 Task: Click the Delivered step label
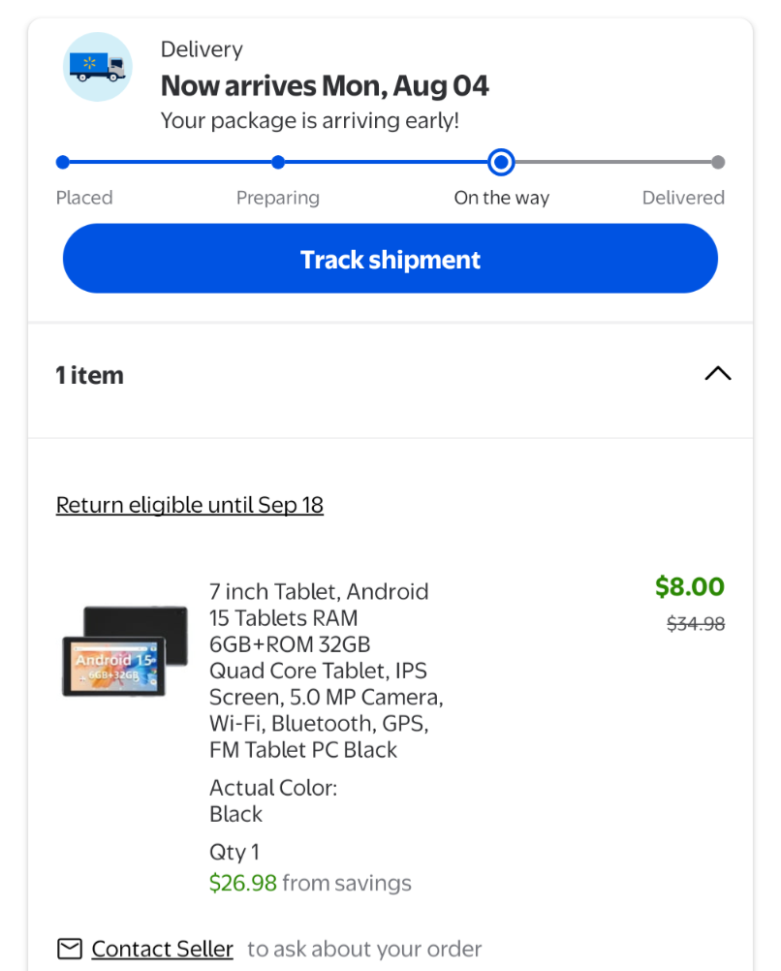(x=683, y=198)
